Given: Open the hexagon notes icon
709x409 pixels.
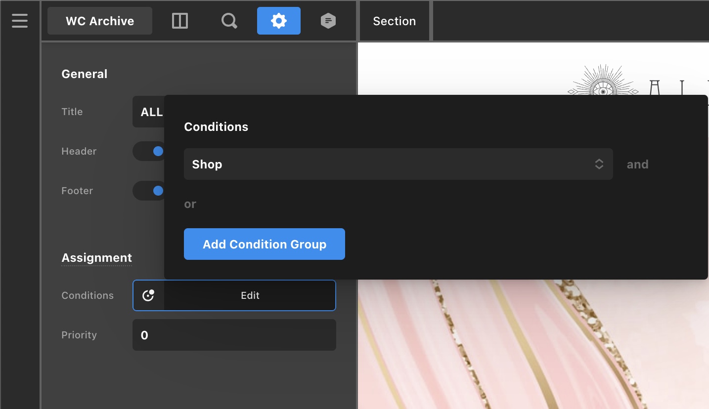Looking at the screenshot, I should click(x=328, y=21).
